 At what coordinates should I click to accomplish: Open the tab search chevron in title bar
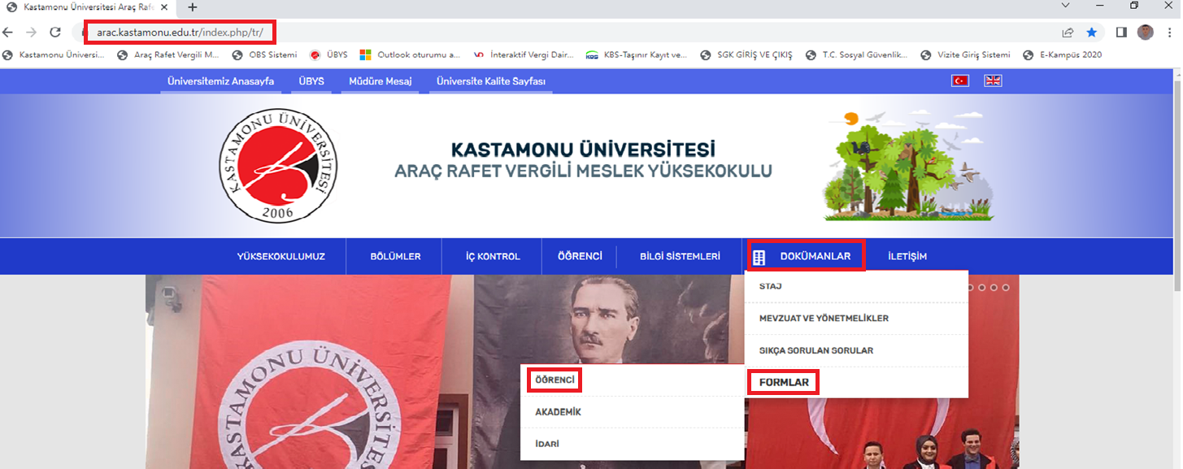[x=1067, y=6]
